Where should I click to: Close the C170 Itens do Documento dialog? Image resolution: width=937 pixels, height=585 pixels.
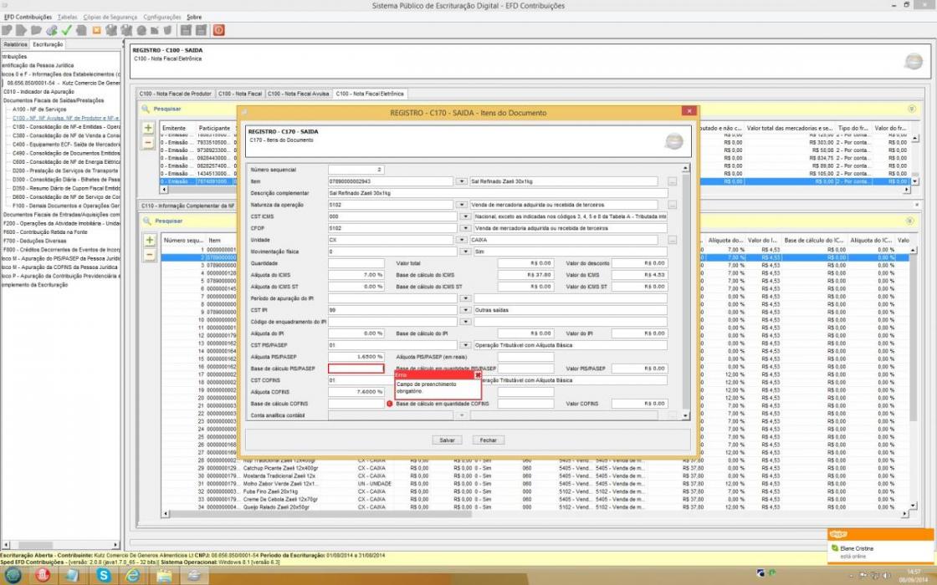pos(689,111)
